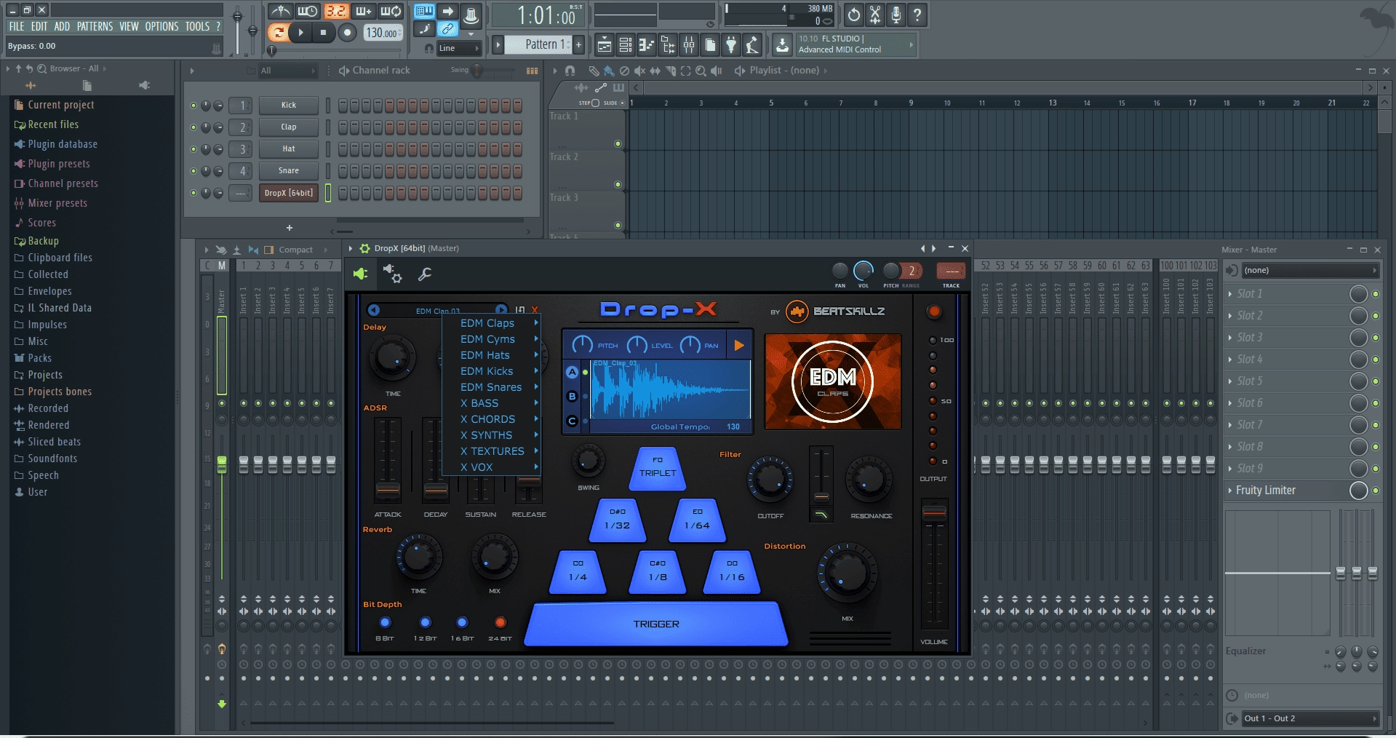Toggle Slot 1 enable light in Mixer
Image resolution: width=1396 pixels, height=738 pixels.
coord(1376,294)
